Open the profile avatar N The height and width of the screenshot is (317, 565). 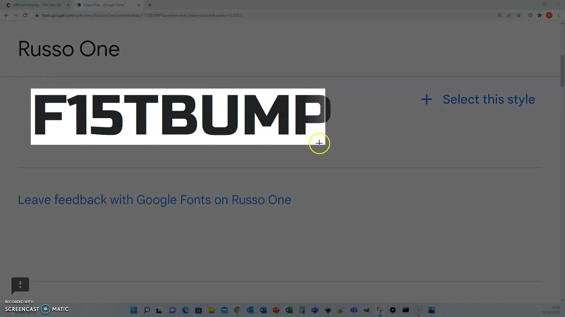pyautogui.click(x=549, y=15)
